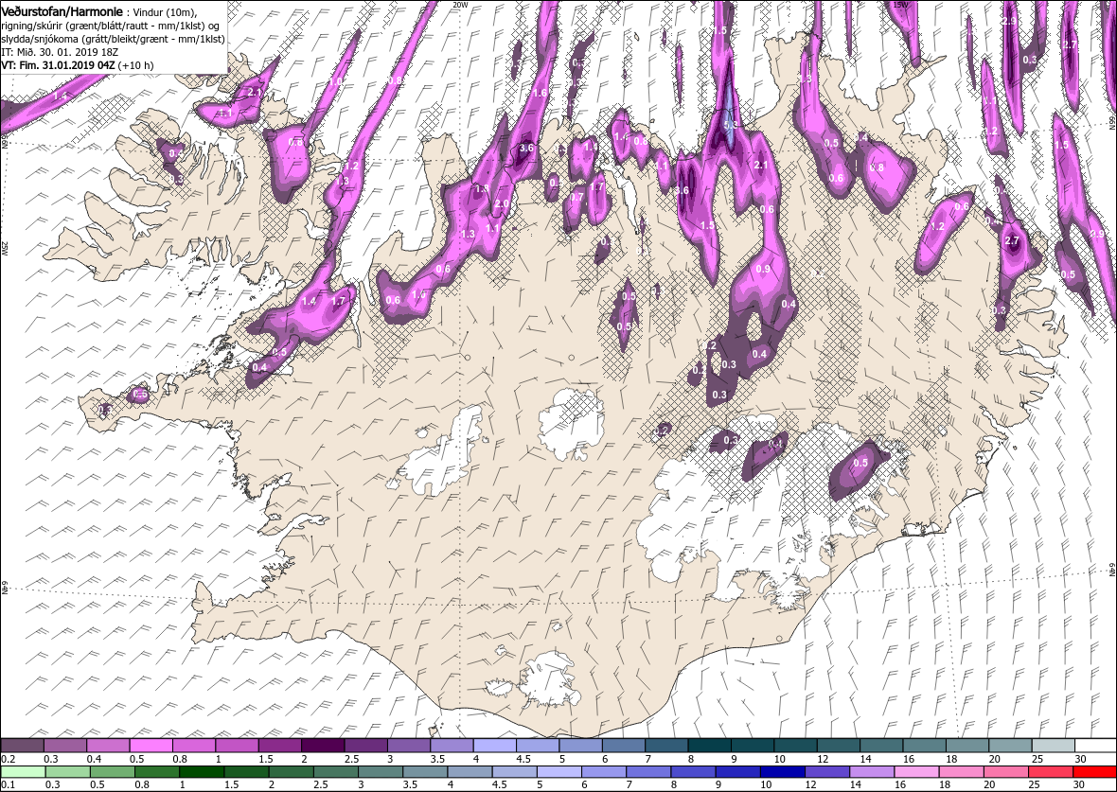This screenshot has width=1117, height=792.
Task: Click the upper legend swatch labeled 4
Action: click(x=494, y=746)
